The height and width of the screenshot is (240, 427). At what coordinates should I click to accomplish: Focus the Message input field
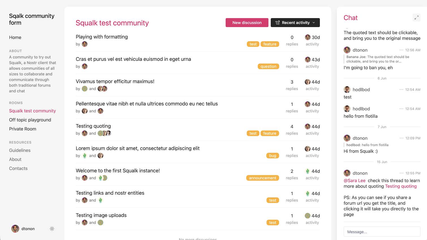pos(382,232)
